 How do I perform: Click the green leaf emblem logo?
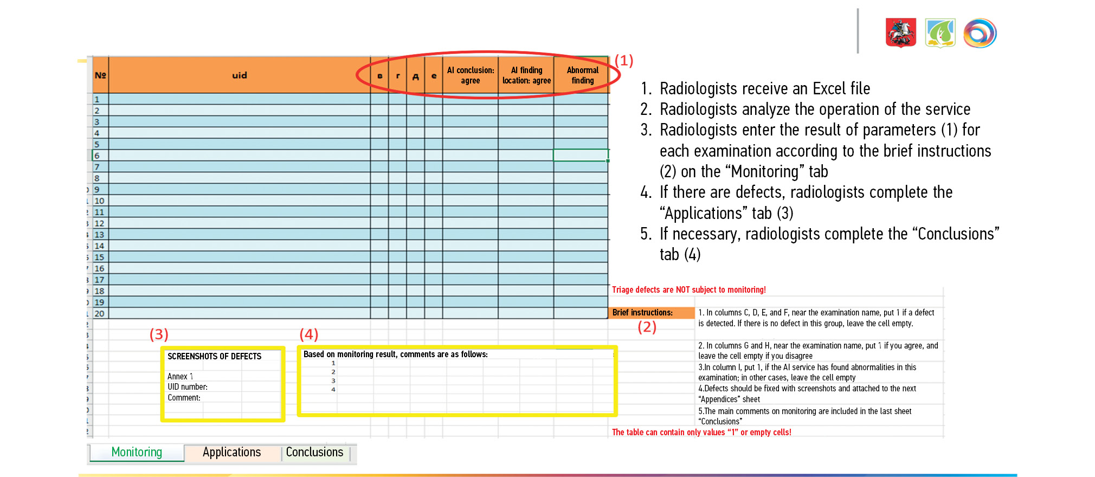940,33
